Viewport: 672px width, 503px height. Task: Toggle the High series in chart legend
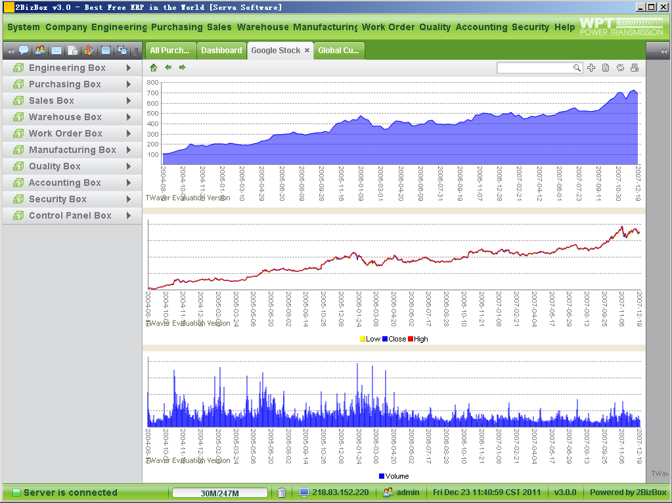417,339
